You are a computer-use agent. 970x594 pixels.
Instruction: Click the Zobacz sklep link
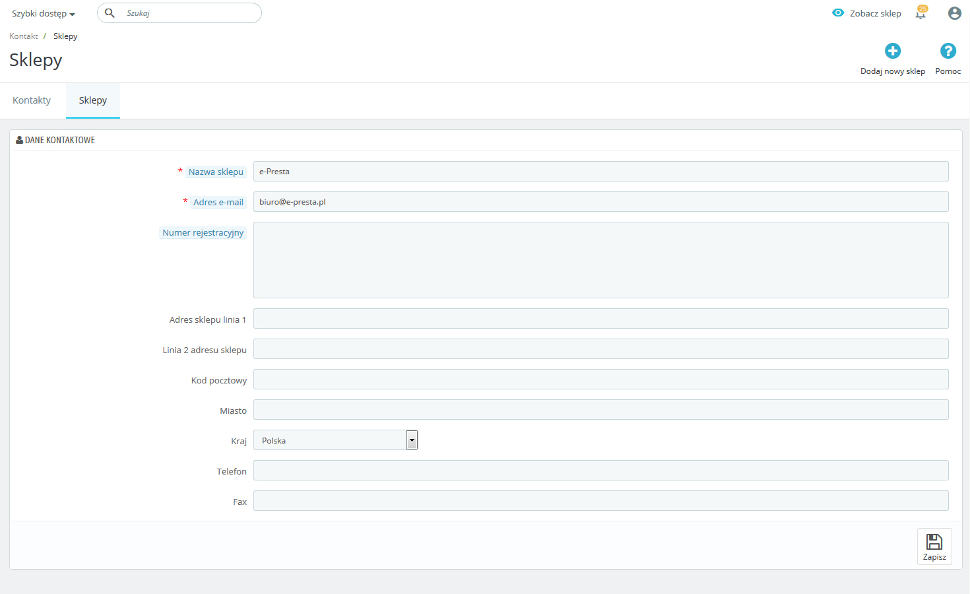click(x=875, y=14)
